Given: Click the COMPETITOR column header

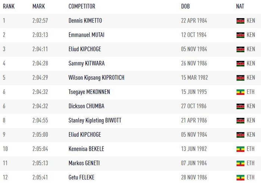Looking at the screenshot, I should point(82,6).
